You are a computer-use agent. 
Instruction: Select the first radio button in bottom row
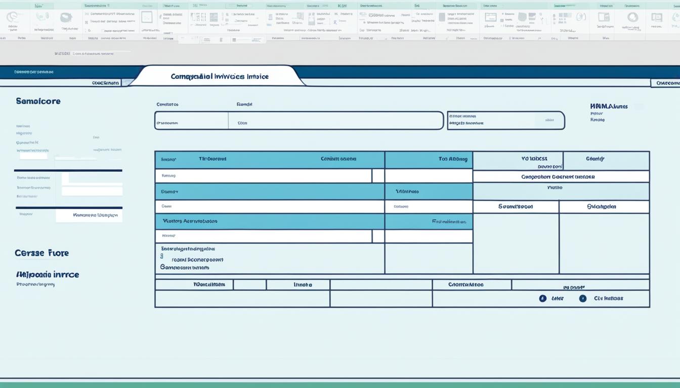click(542, 299)
